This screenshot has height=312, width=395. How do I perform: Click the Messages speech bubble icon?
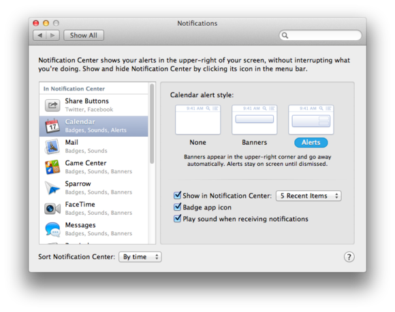52,229
